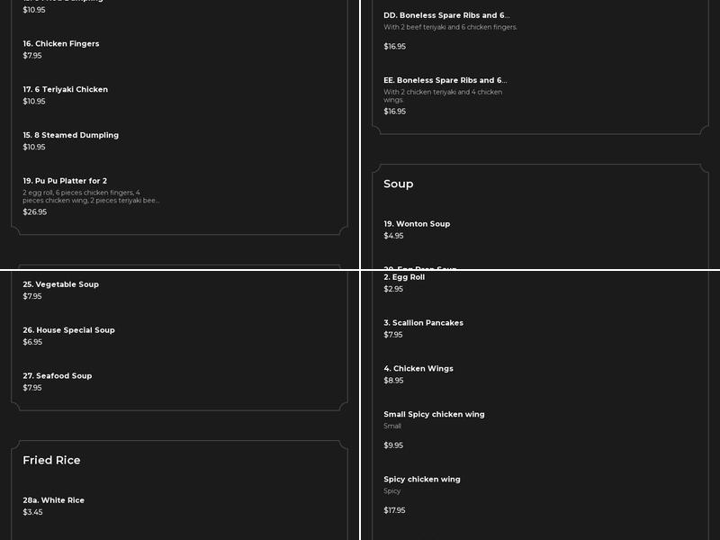Click the $3.45 White Rice price
Viewport: 720px width, 540px height.
pyautogui.click(x=32, y=512)
